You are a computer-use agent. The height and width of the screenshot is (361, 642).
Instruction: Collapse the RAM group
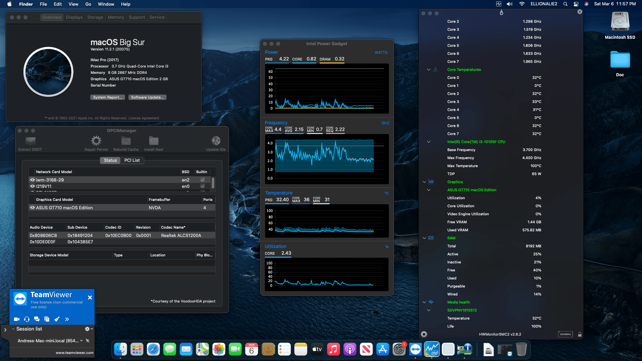[424, 238]
